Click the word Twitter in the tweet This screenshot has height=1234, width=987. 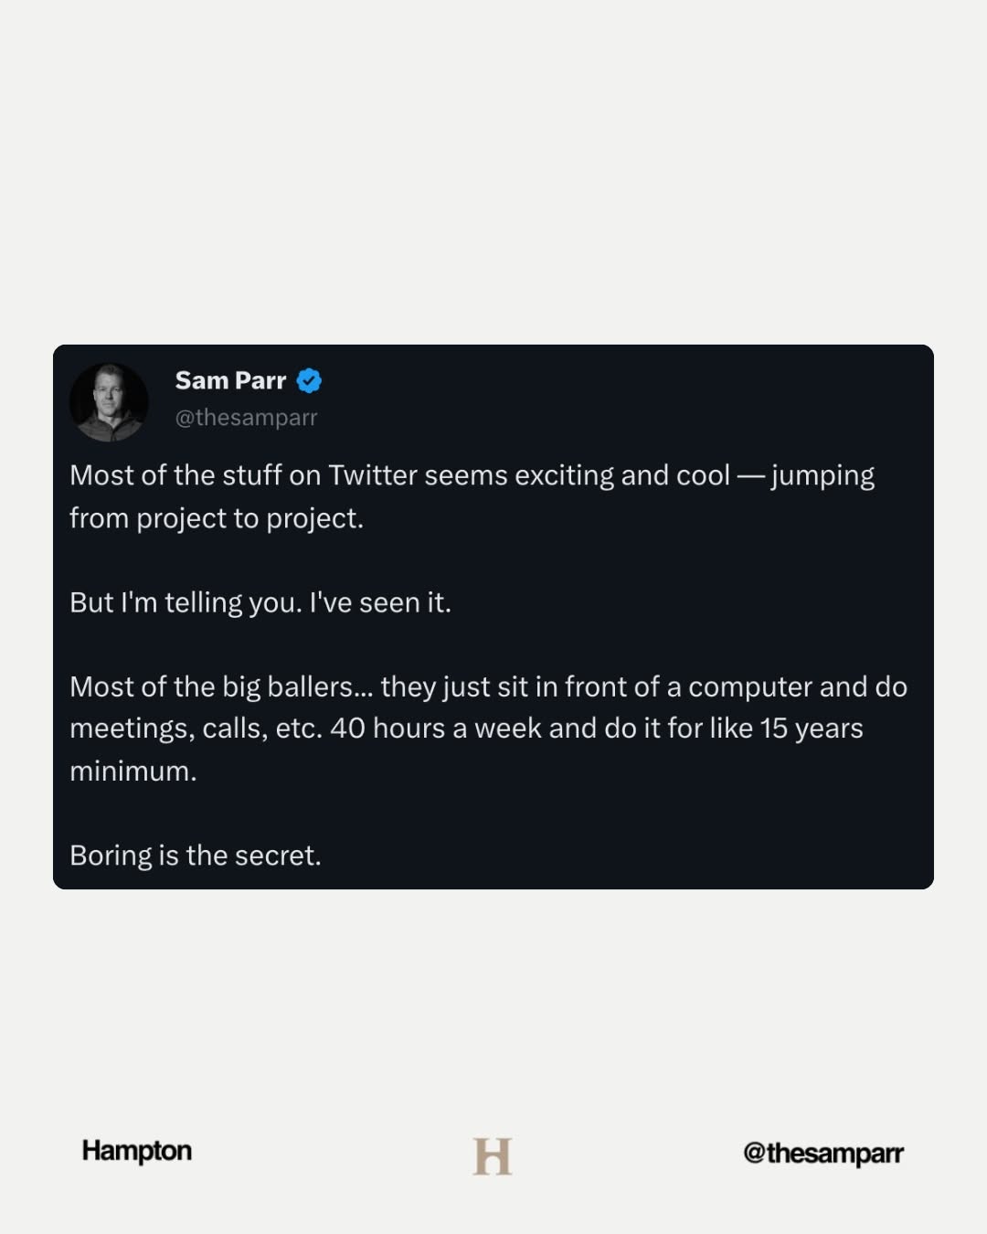click(373, 475)
